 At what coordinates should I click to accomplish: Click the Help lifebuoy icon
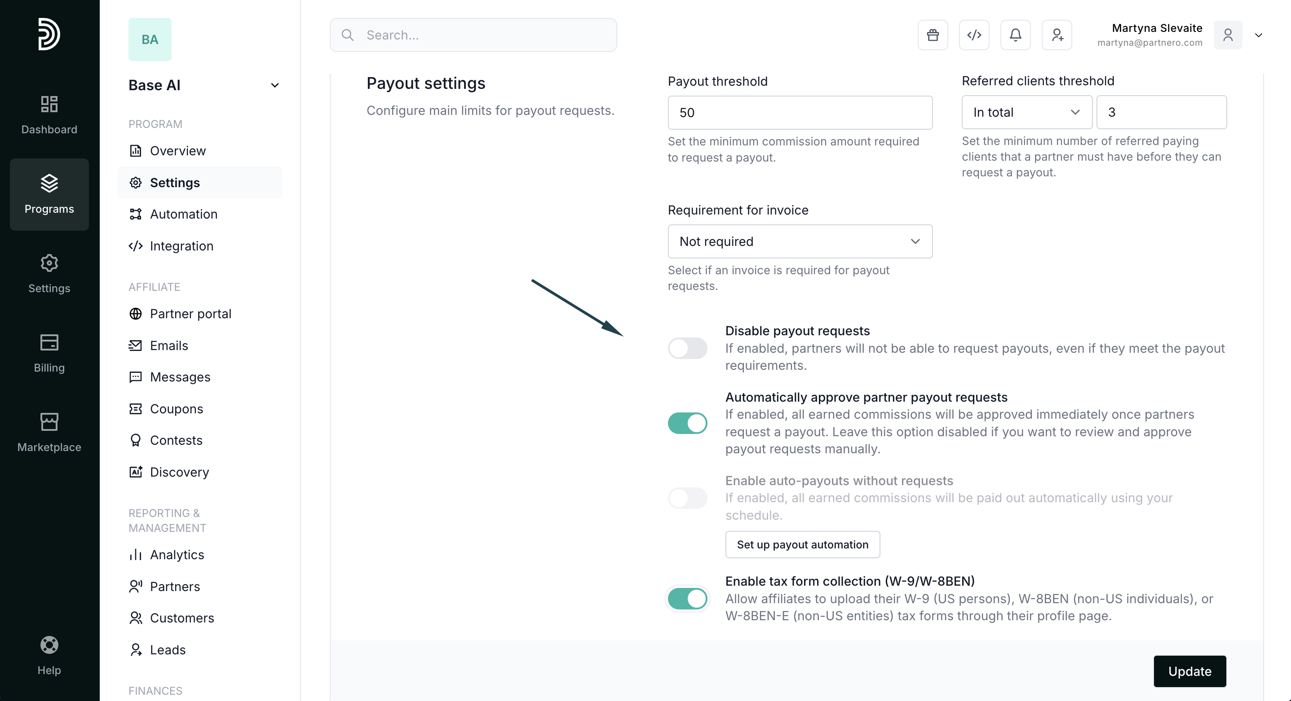[49, 645]
